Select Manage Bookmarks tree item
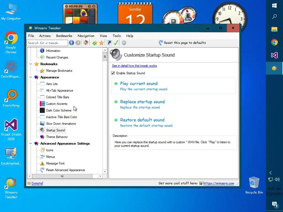 point(59,71)
